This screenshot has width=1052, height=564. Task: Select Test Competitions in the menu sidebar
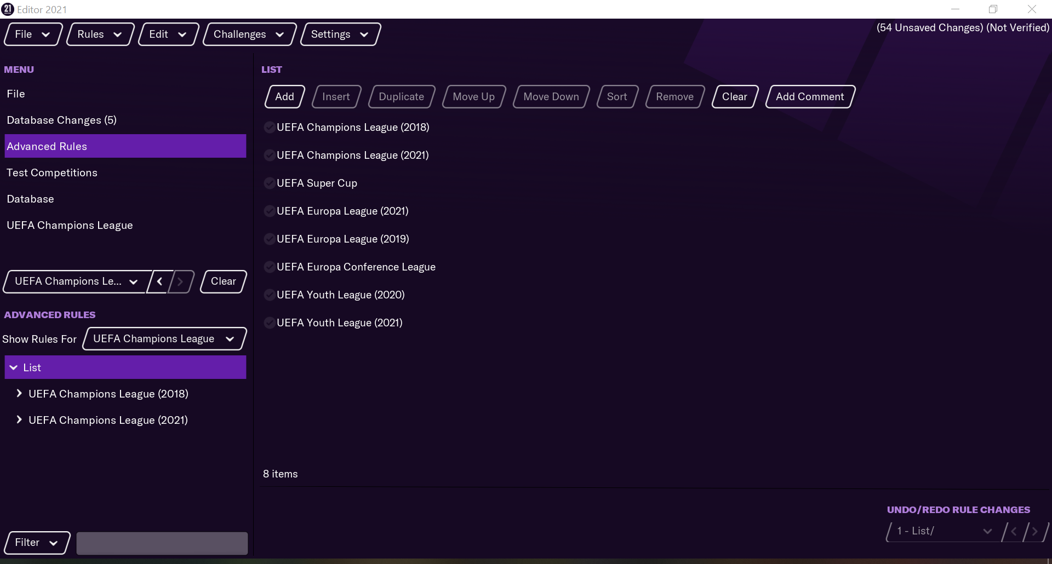(x=52, y=172)
